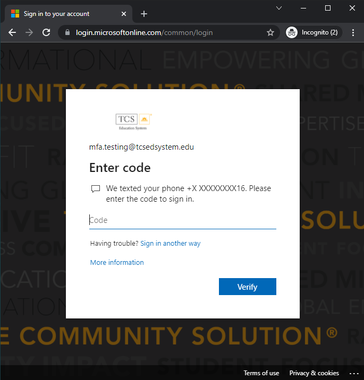Reload the sign-in page

[x=46, y=32]
